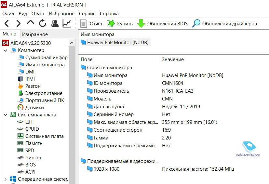
Task: Select the Производитель row
Action: [108, 91]
